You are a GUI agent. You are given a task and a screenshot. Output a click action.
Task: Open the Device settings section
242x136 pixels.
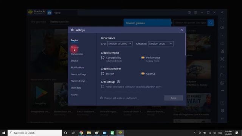tap(74, 61)
